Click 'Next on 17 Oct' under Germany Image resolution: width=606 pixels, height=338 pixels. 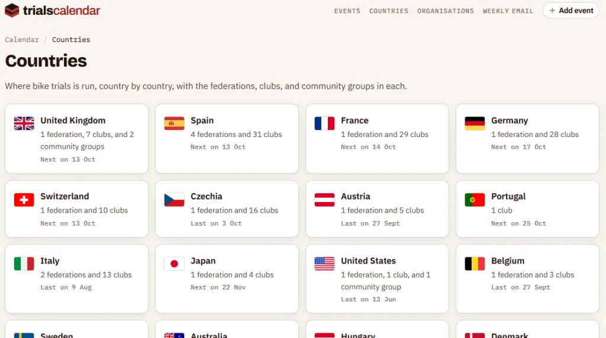click(x=518, y=147)
